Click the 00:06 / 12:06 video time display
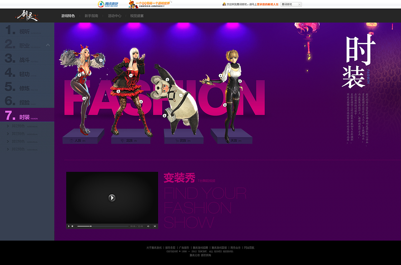 click(x=137, y=226)
